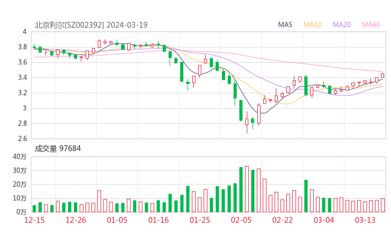The height and width of the screenshot is (232, 391).
Task: Select the 01-05 date axis label
Action: 117,220
